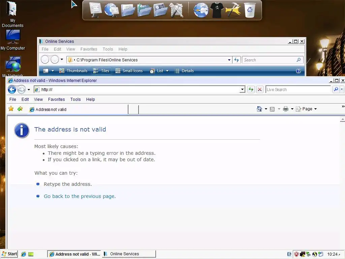Click the Back button in Internet Explorer
Screen dimensions: 345x259
12,89
